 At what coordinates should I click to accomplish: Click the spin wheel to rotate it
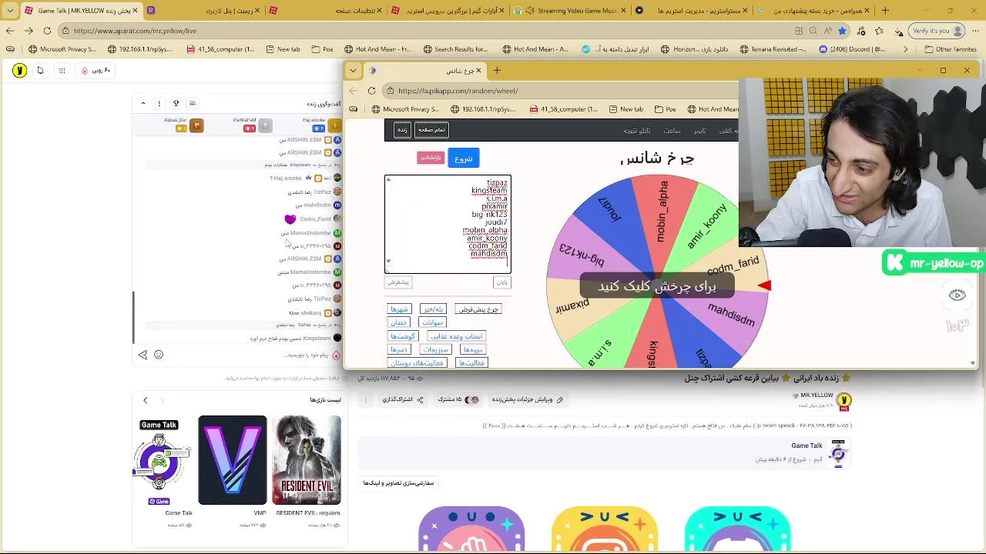(657, 285)
